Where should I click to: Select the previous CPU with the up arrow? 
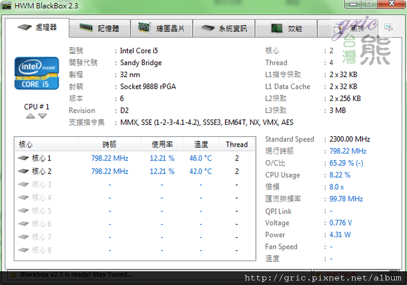click(31, 116)
